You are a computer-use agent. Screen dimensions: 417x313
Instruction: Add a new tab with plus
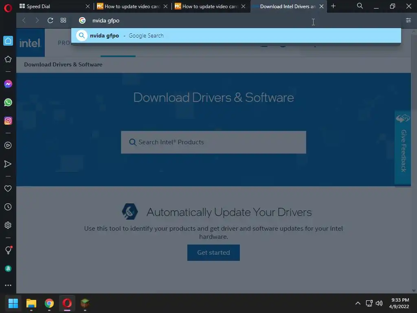click(333, 6)
